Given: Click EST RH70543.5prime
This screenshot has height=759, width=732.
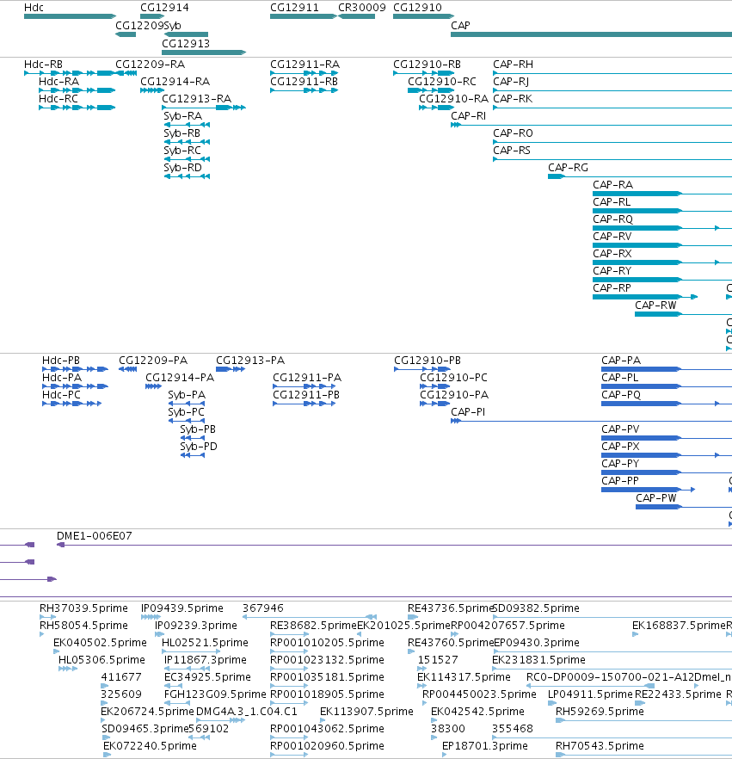Looking at the screenshot, I should point(643,755).
